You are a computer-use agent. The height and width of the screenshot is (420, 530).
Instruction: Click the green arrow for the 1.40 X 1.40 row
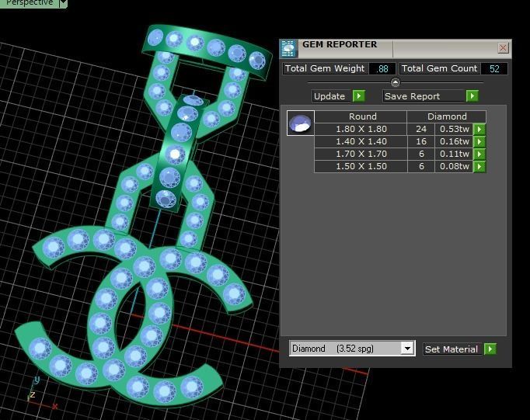479,141
